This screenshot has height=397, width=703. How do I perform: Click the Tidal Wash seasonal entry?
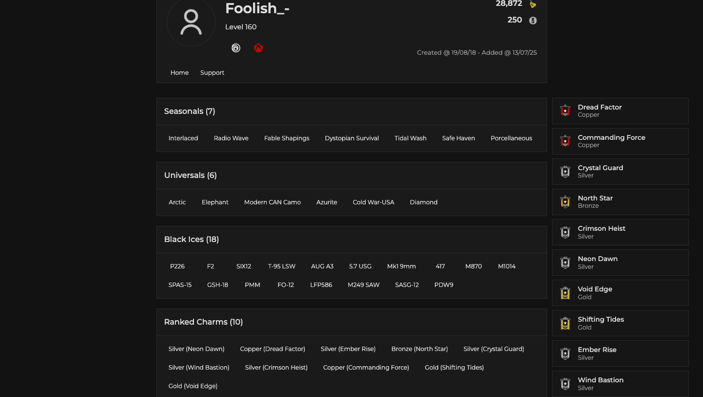(410, 138)
